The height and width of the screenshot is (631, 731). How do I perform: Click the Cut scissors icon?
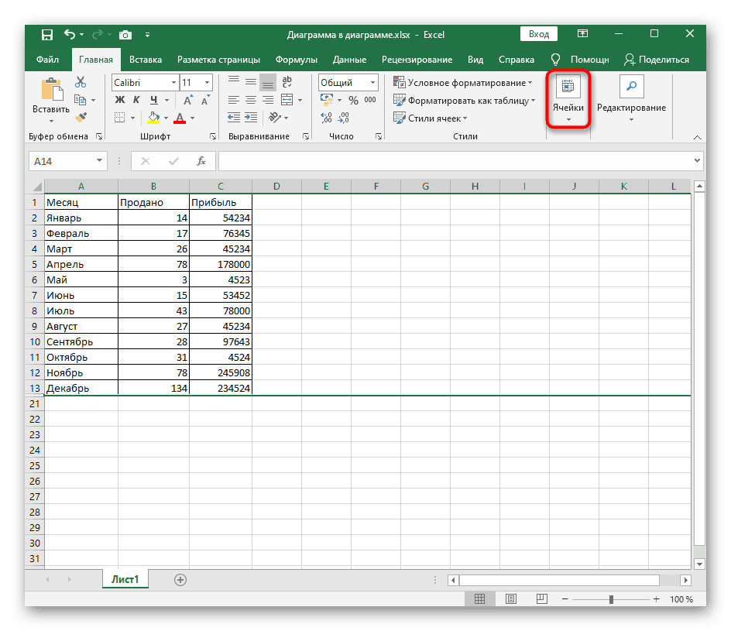pyautogui.click(x=81, y=82)
